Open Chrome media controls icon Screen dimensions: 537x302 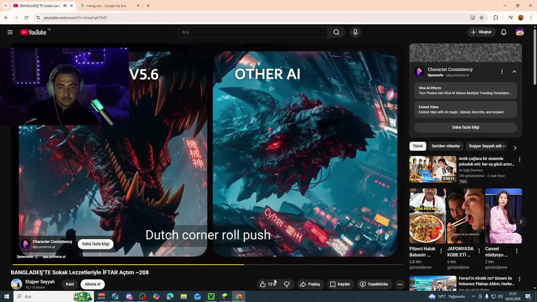tap(511, 18)
